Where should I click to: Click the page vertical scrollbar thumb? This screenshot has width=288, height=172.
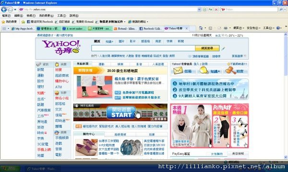pos(286,56)
